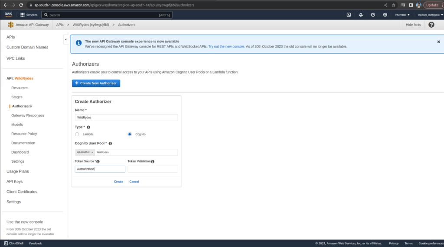
Task: Open the AWS settings gear icon
Action: [385, 15]
